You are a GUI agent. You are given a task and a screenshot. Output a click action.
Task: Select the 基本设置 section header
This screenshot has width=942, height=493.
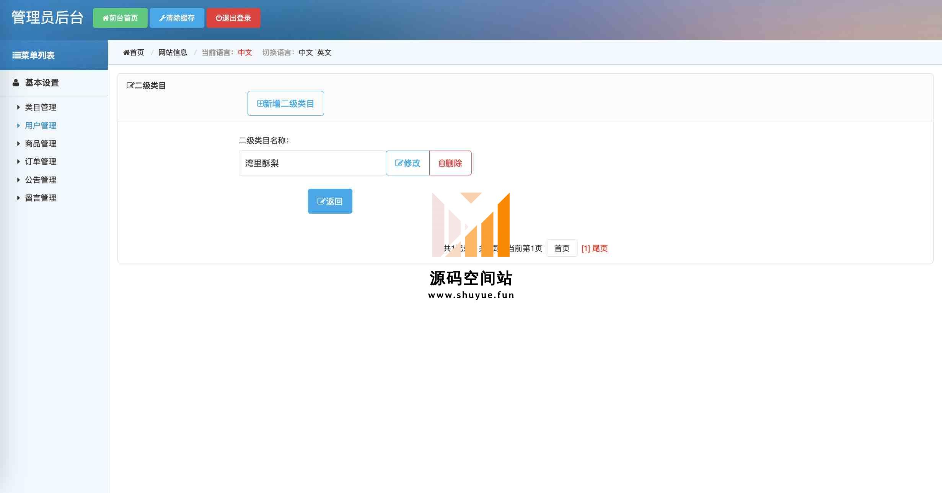pyautogui.click(x=42, y=83)
